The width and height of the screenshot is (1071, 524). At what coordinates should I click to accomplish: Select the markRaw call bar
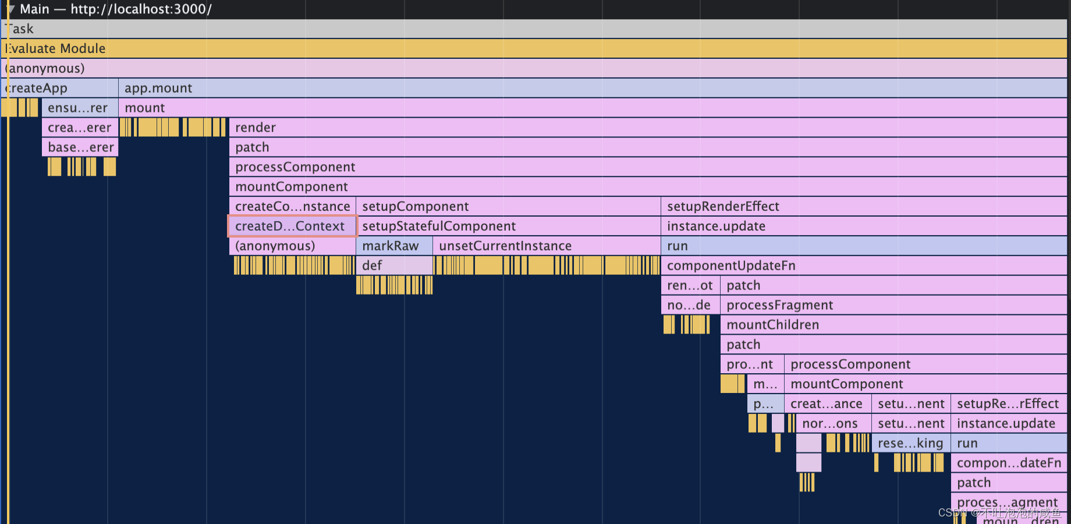click(395, 247)
